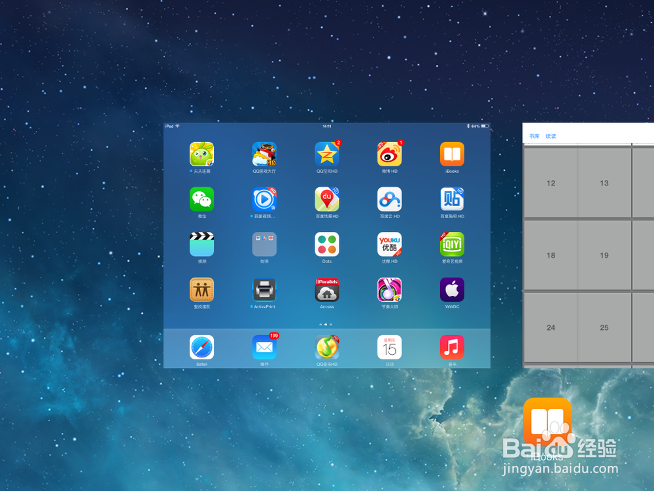Select page thumbnail 12 in iBooks

(551, 183)
